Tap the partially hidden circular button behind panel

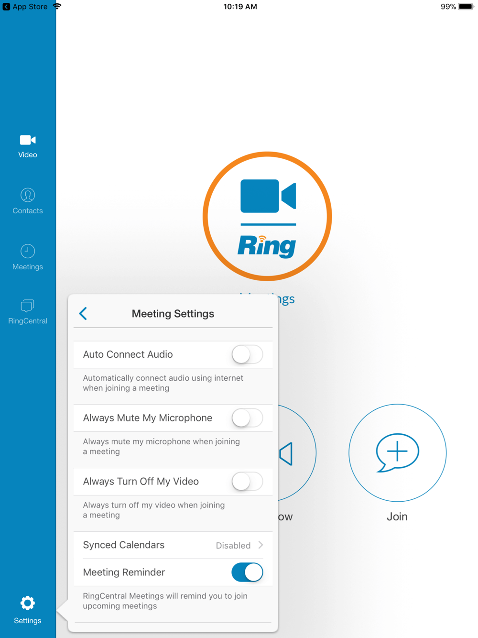[x=296, y=452]
